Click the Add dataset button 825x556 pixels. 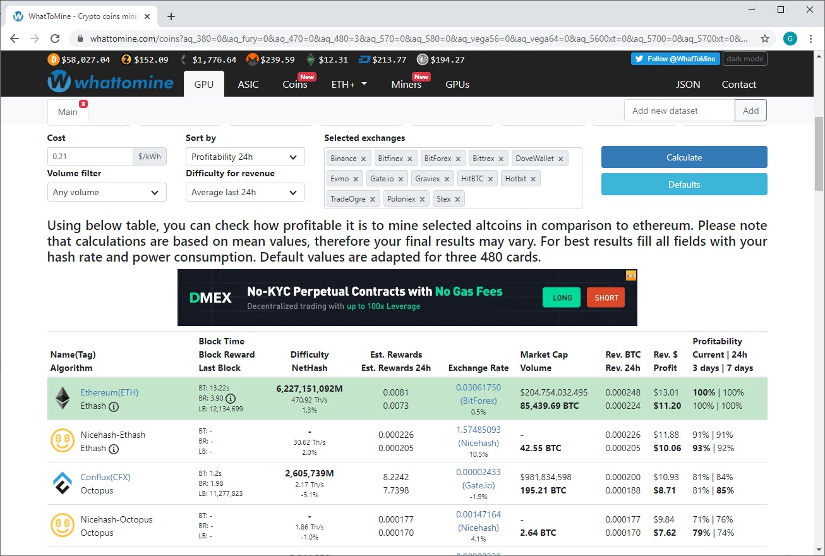point(751,111)
